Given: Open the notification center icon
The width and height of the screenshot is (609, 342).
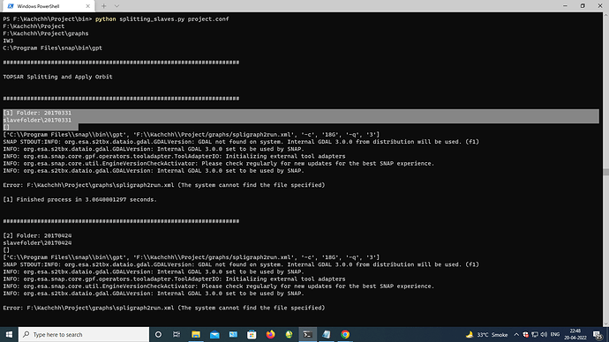Looking at the screenshot, I should (598, 334).
